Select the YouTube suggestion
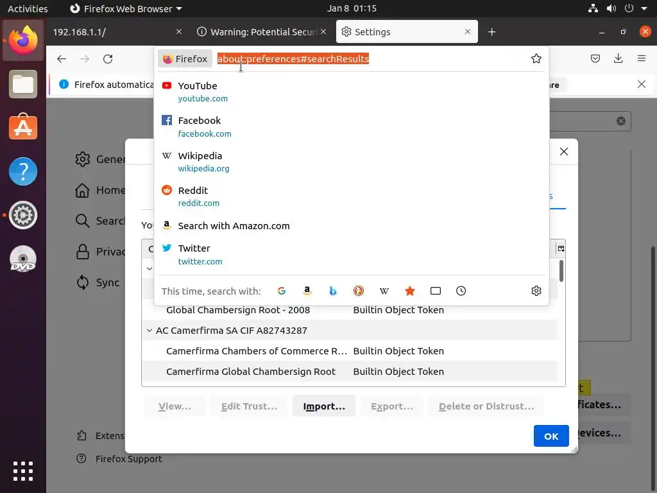This screenshot has height=493, width=657. point(351,91)
